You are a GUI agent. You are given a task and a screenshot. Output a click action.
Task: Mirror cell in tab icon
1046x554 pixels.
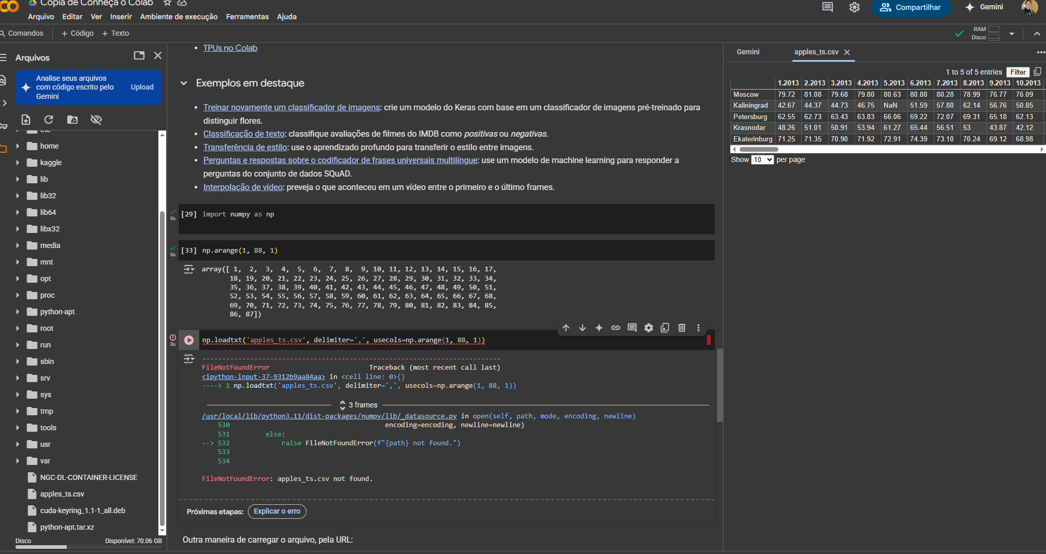665,328
